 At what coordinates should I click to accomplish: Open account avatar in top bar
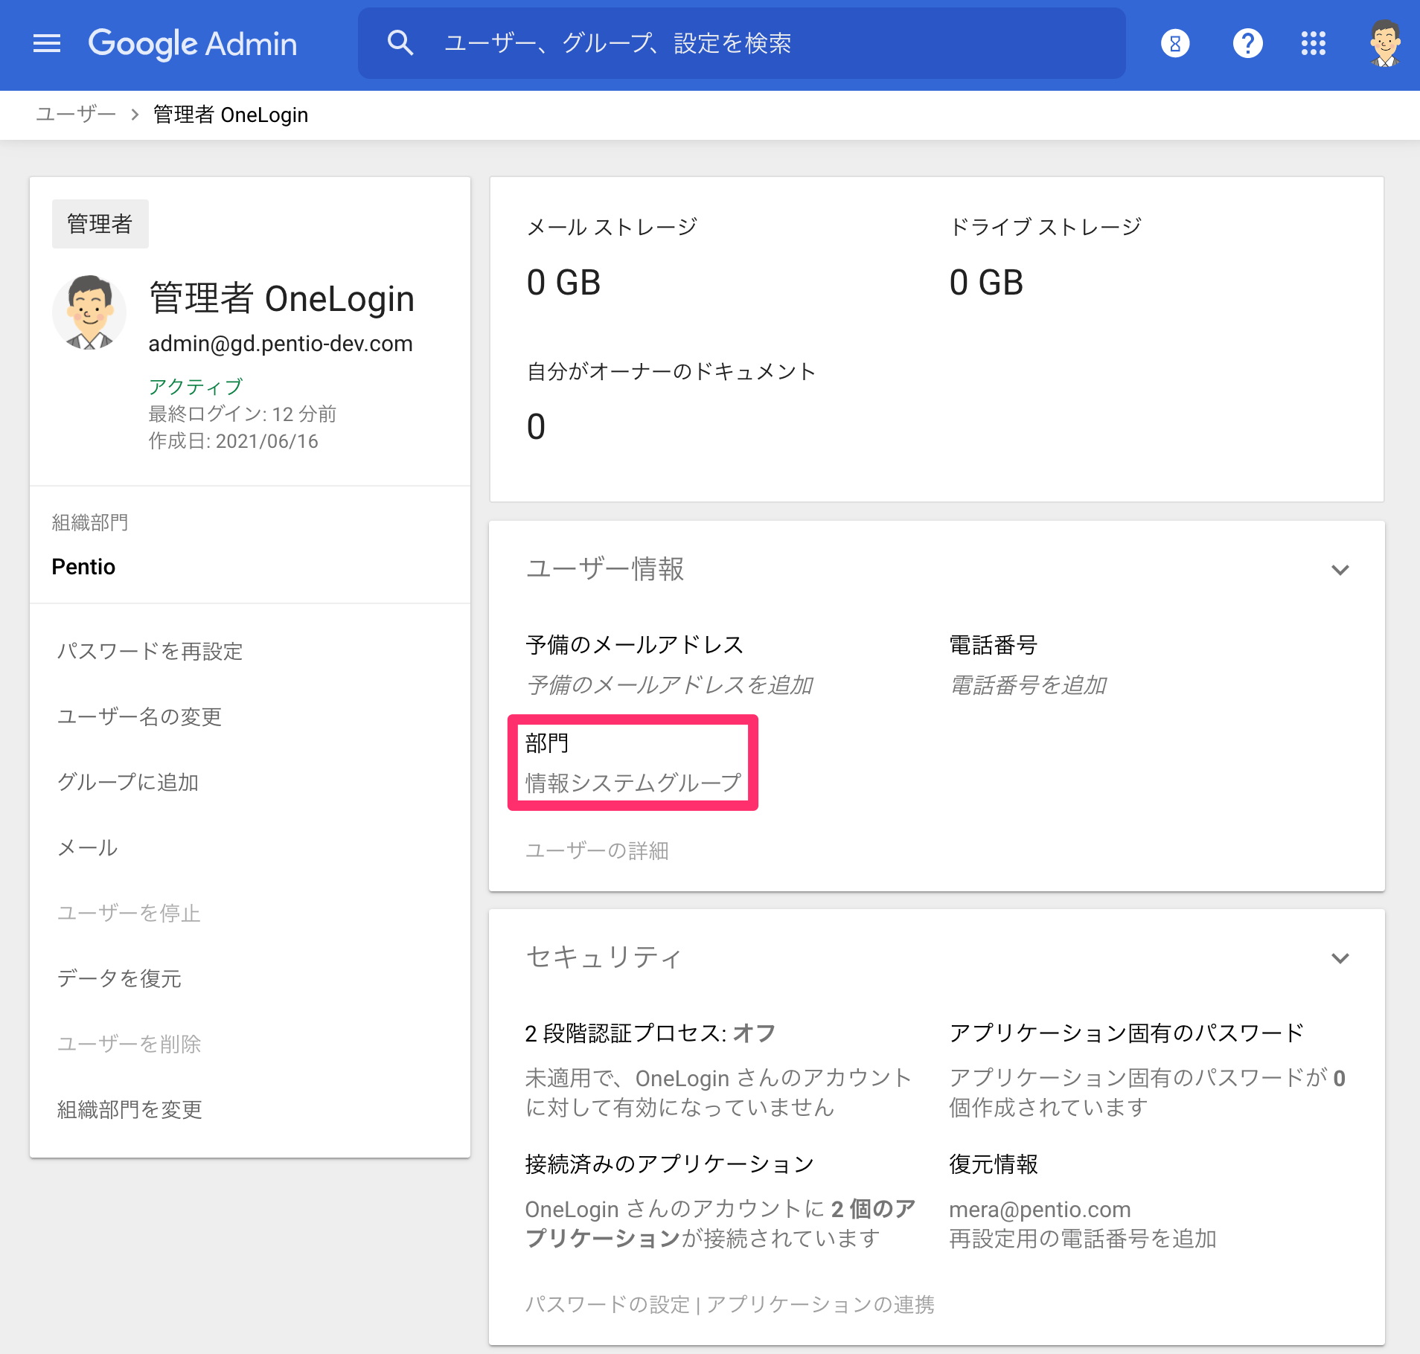click(1385, 43)
